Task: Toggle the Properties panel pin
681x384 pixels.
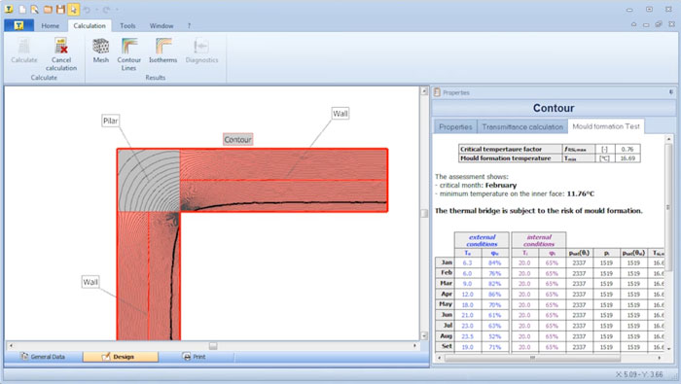Action: [671, 92]
